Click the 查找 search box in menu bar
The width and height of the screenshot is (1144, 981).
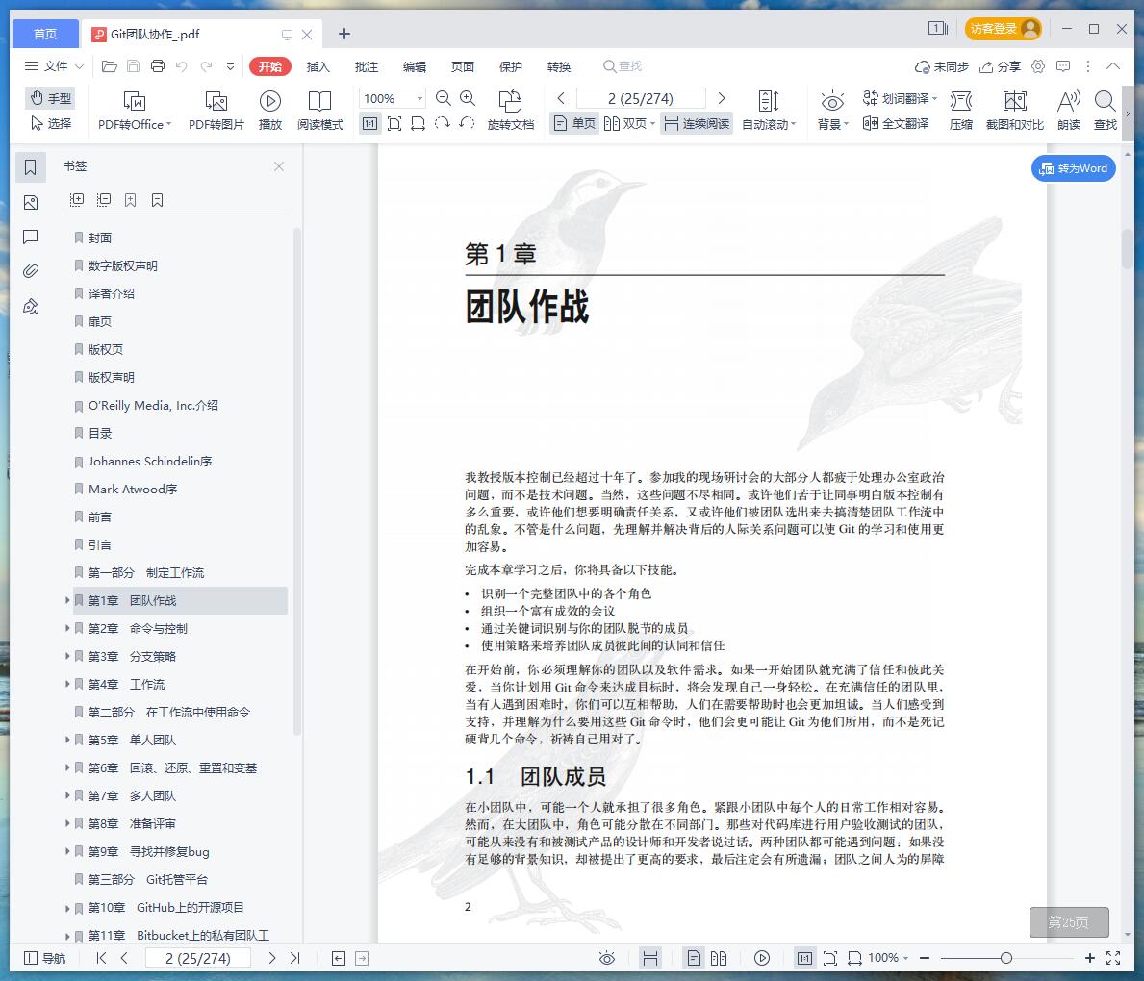pyautogui.click(x=623, y=66)
